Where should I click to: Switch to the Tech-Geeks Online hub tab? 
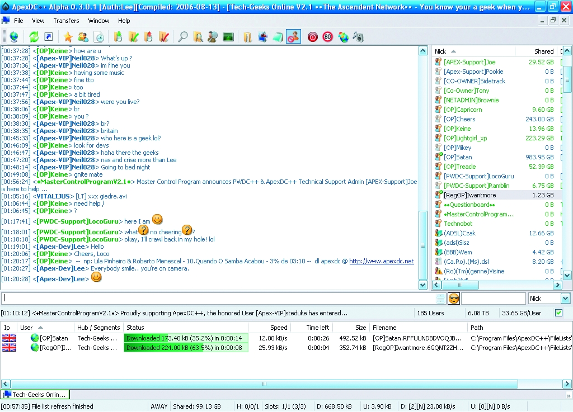35,395
